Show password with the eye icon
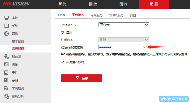Screen dimensions: 190x103 coord(145,47)
